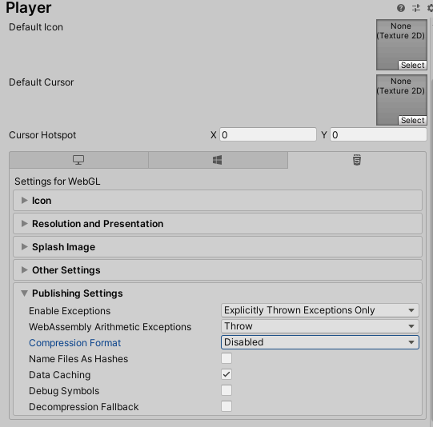Switch to the standalone desktop monitor tab
This screenshot has height=427, width=433.
pyautogui.click(x=78, y=160)
